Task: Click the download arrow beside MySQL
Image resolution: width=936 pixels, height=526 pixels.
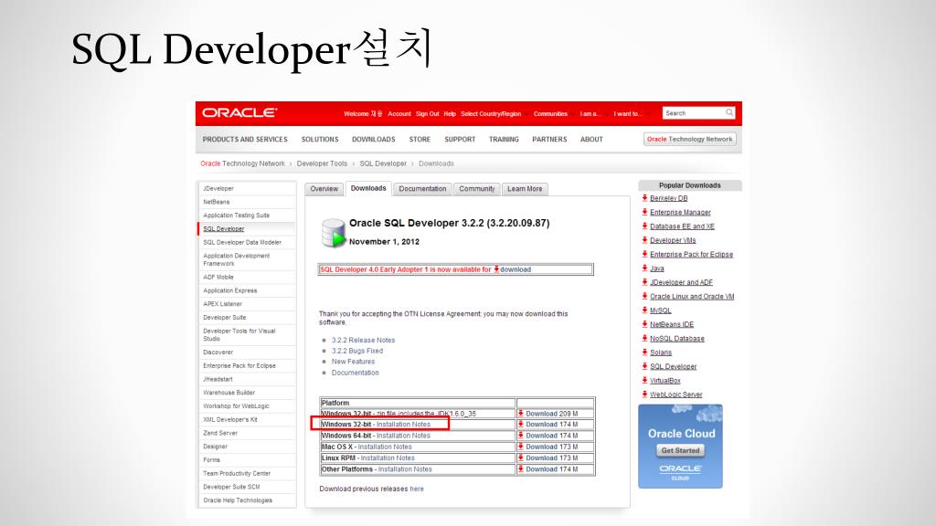Action: pyautogui.click(x=644, y=310)
